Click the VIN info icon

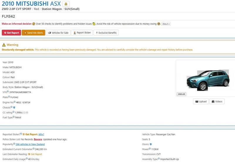point(8,92)
